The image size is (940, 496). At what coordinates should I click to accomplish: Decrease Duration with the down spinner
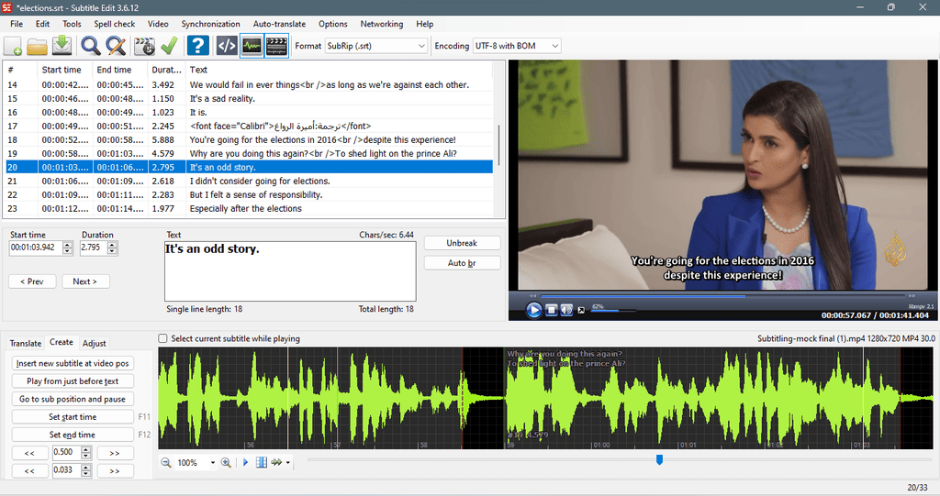(x=112, y=251)
